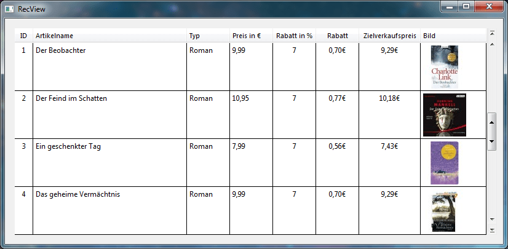
Task: Click discount percent 7 in Ein geschenkter Tag row
Action: point(294,146)
